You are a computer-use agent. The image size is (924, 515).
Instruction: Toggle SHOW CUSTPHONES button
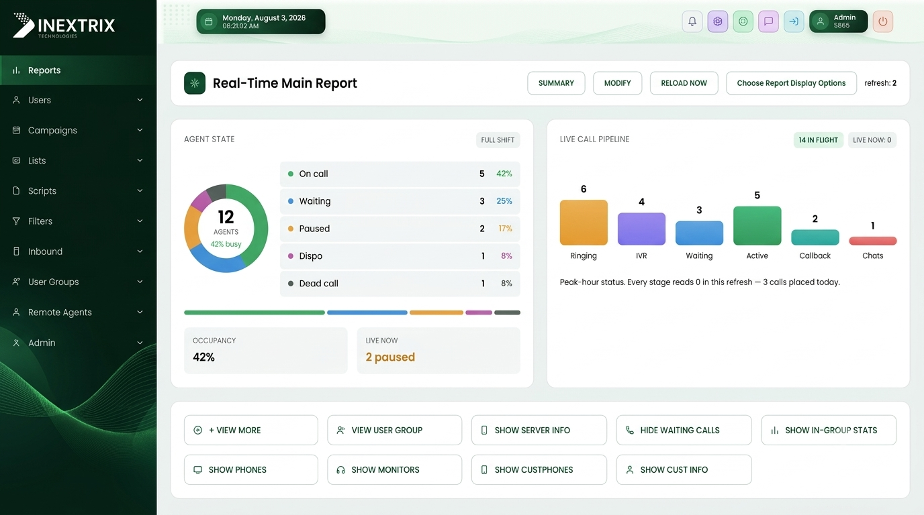(x=539, y=470)
